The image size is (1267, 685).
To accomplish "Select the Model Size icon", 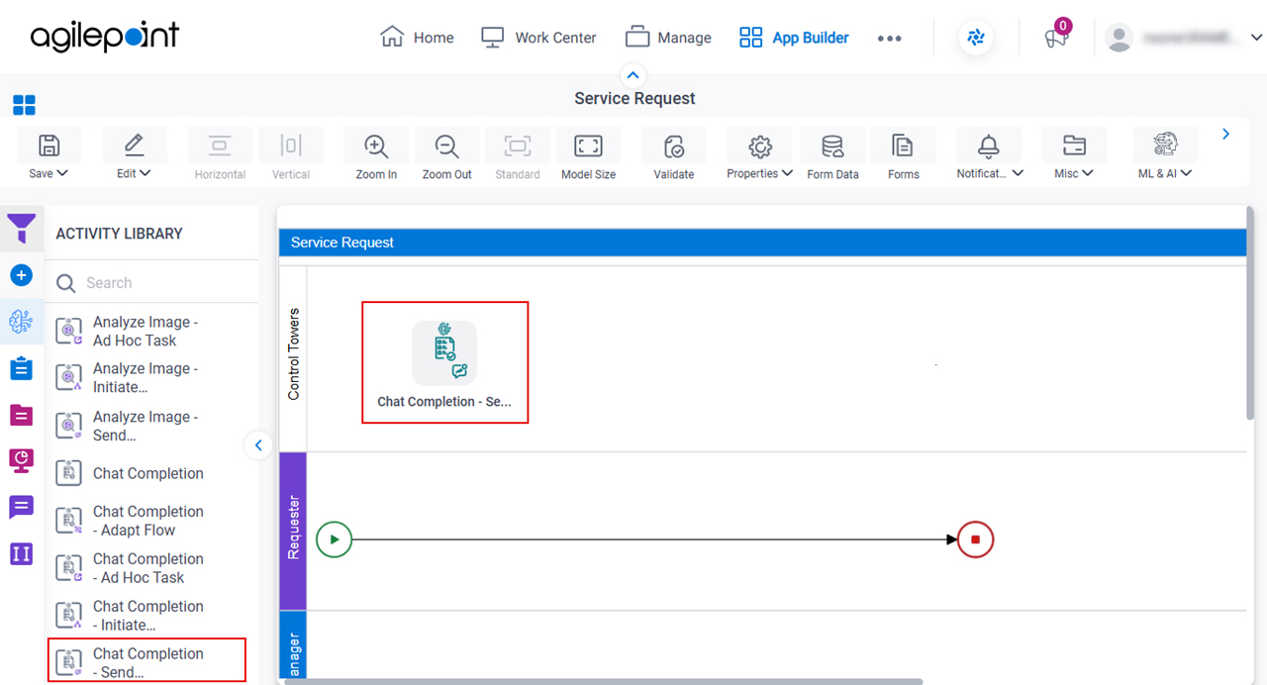I will tap(588, 146).
